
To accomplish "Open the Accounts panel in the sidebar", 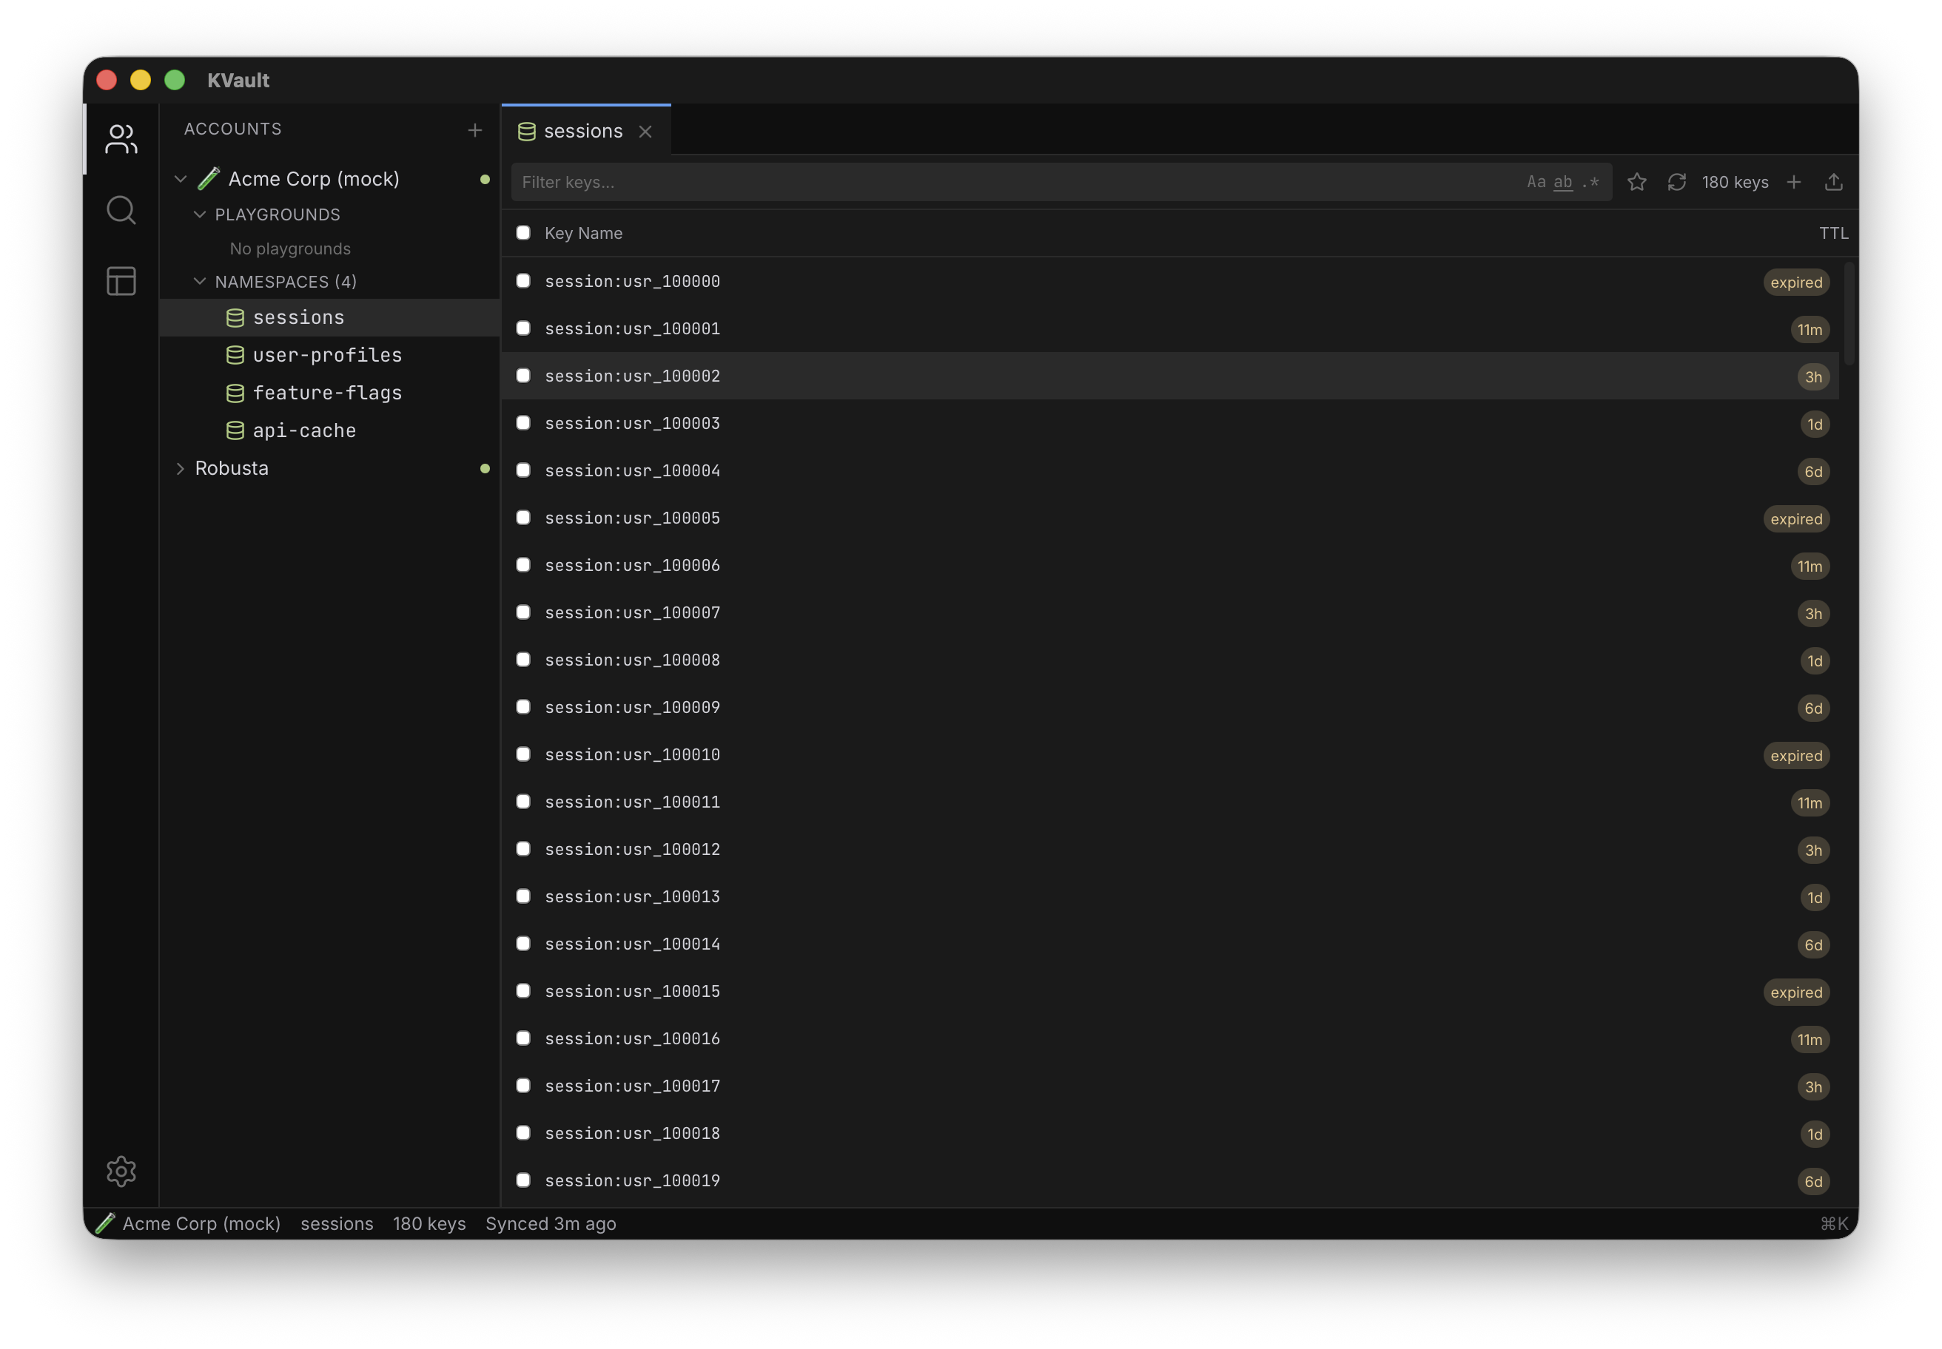I will point(121,140).
